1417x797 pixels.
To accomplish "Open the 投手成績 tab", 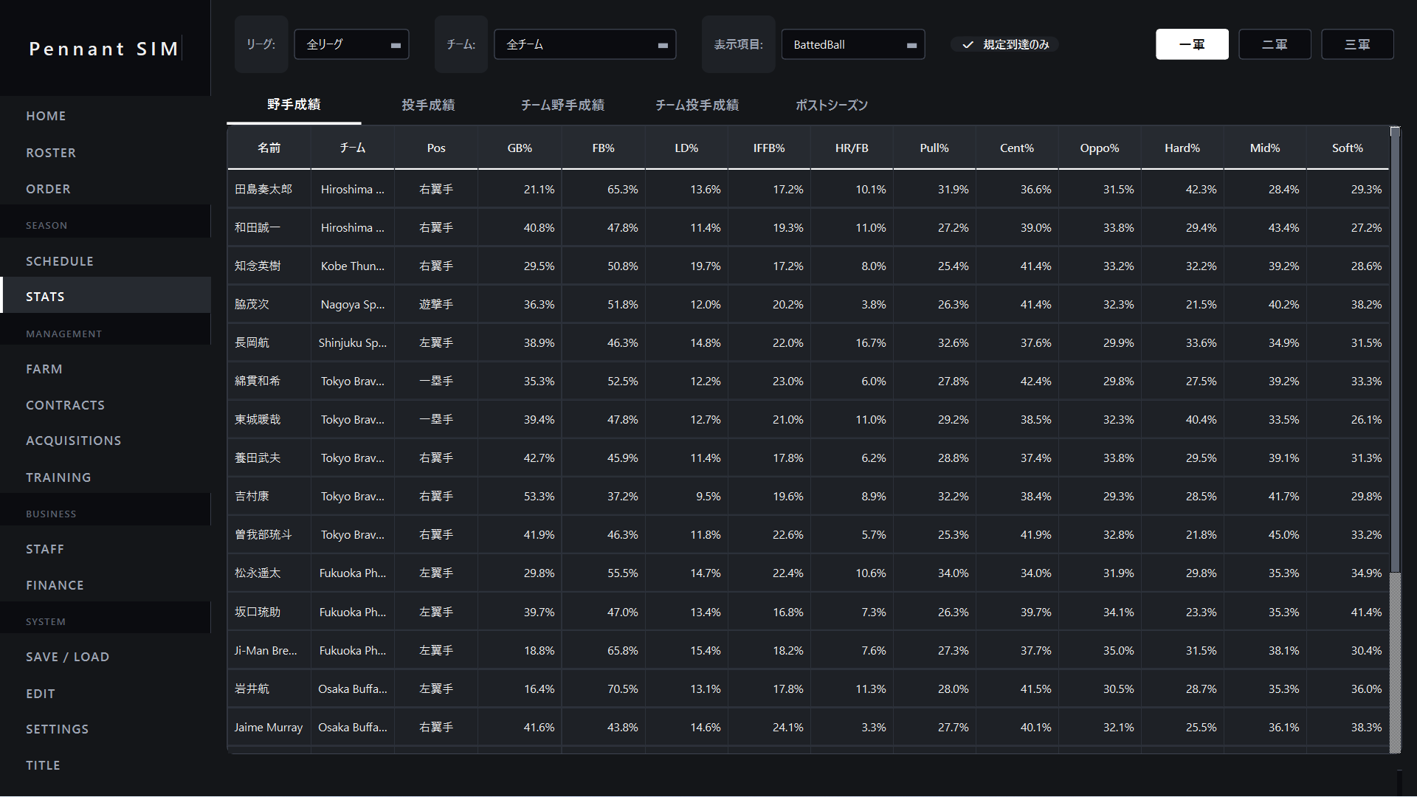I will [x=428, y=106].
